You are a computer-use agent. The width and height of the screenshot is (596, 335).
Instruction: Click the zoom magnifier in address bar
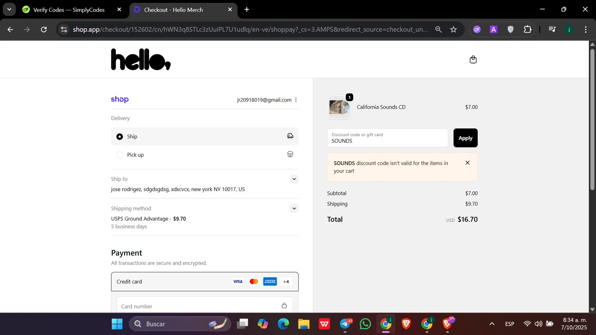click(438, 29)
